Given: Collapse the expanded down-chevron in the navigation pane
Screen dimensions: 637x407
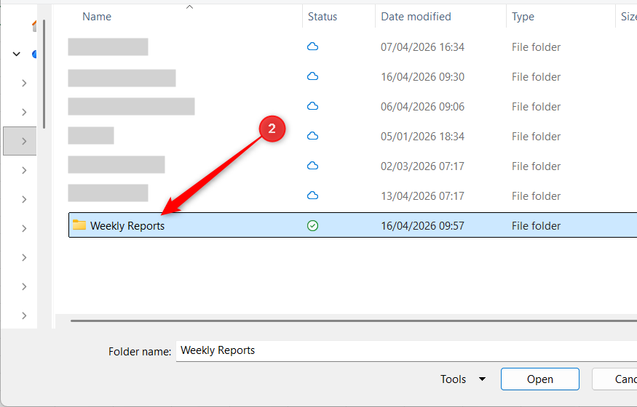Looking at the screenshot, I should [x=16, y=54].
